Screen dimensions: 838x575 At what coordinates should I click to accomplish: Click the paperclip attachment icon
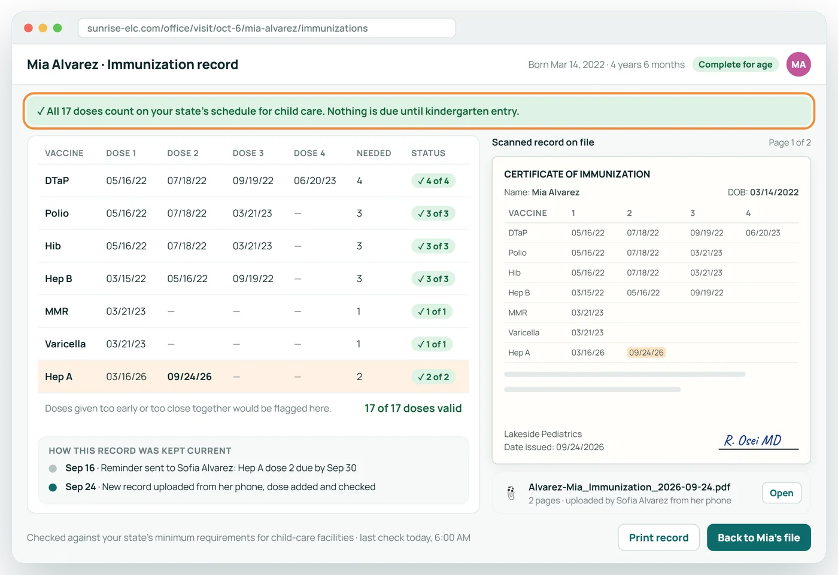[511, 493]
